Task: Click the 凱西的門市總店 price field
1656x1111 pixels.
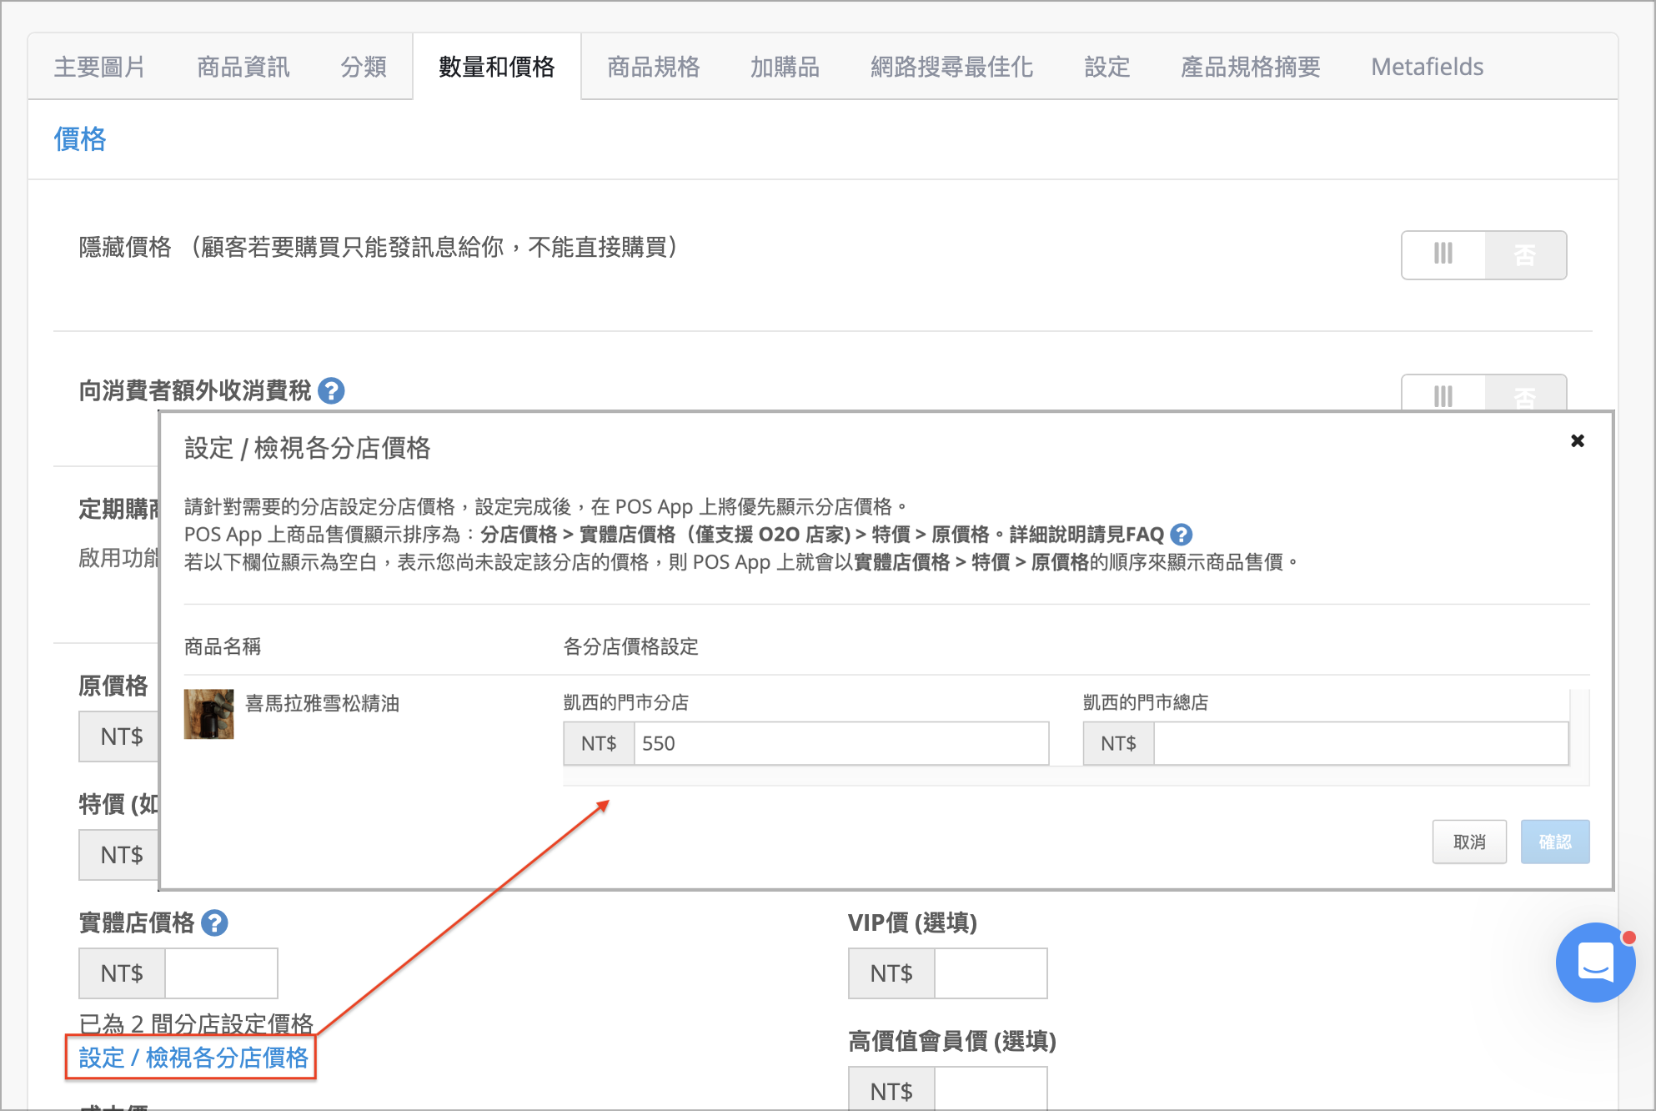Action: click(1360, 743)
